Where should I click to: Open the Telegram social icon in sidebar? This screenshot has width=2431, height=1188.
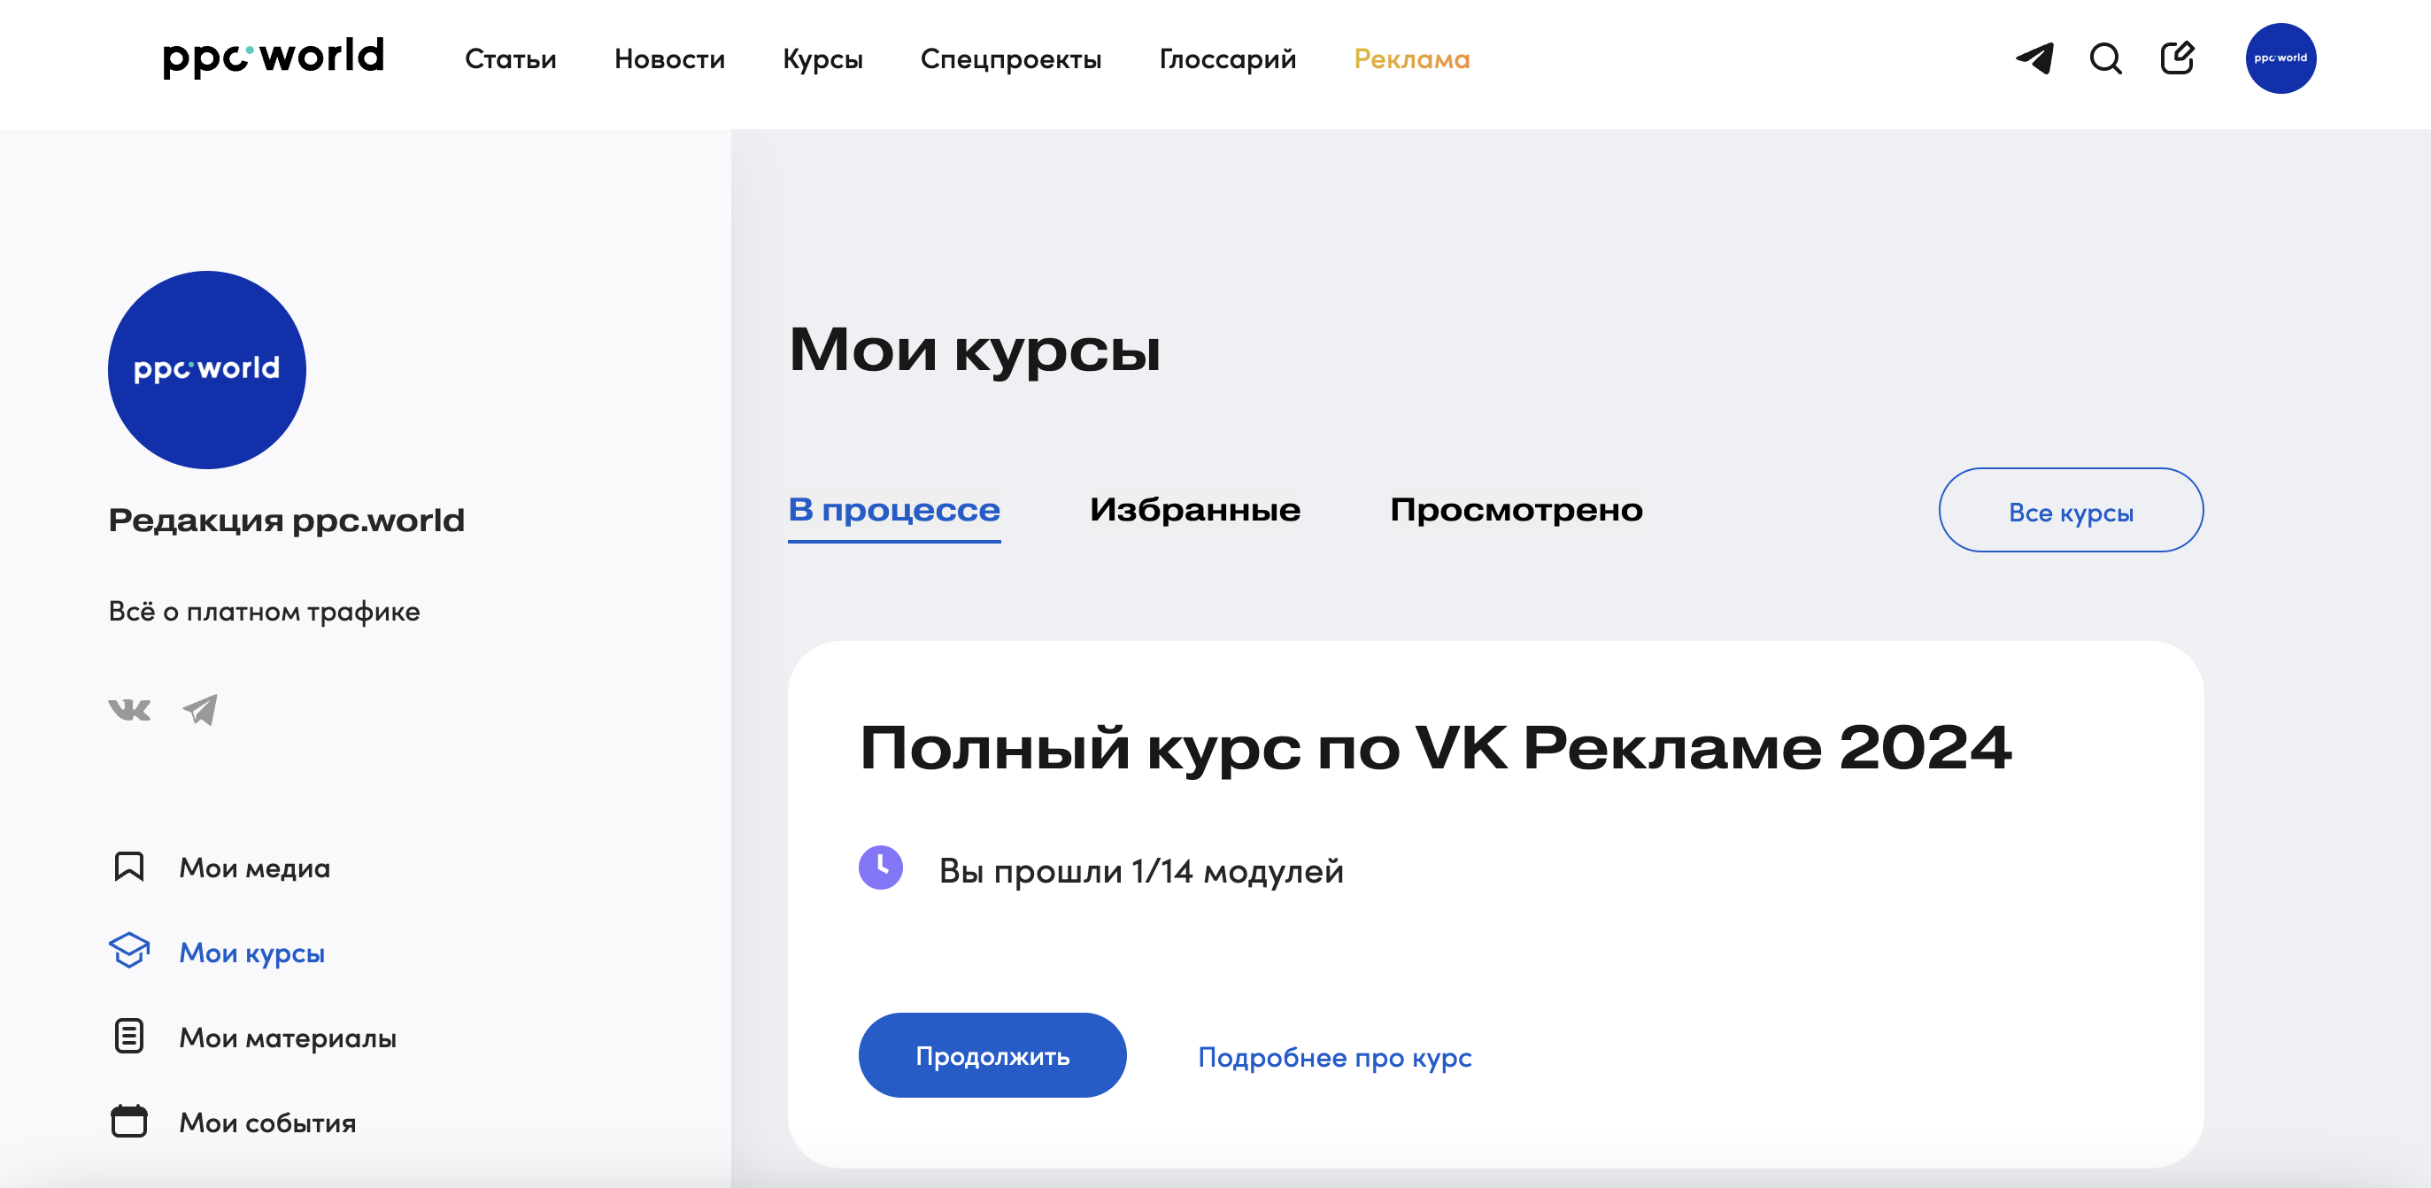coord(200,710)
